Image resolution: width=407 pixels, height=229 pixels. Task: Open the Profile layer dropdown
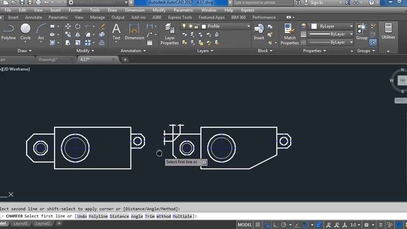(x=249, y=26)
